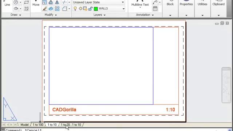Select the Move tool

click(36, 3)
